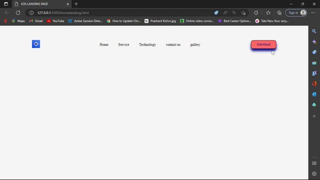Open sidebar Outlook icon
The width and height of the screenshot is (320, 180).
[x=314, y=94]
